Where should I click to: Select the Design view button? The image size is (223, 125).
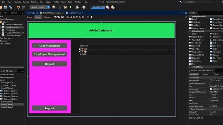coord(38,17)
